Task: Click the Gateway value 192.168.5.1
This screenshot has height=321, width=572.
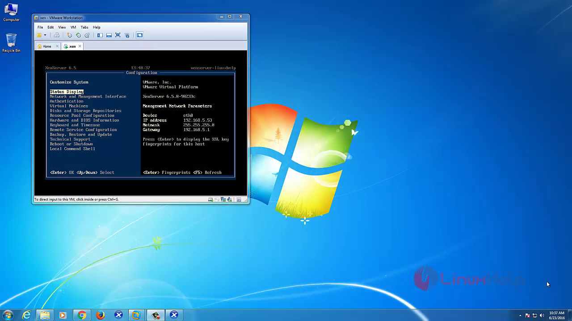Action: tap(196, 130)
